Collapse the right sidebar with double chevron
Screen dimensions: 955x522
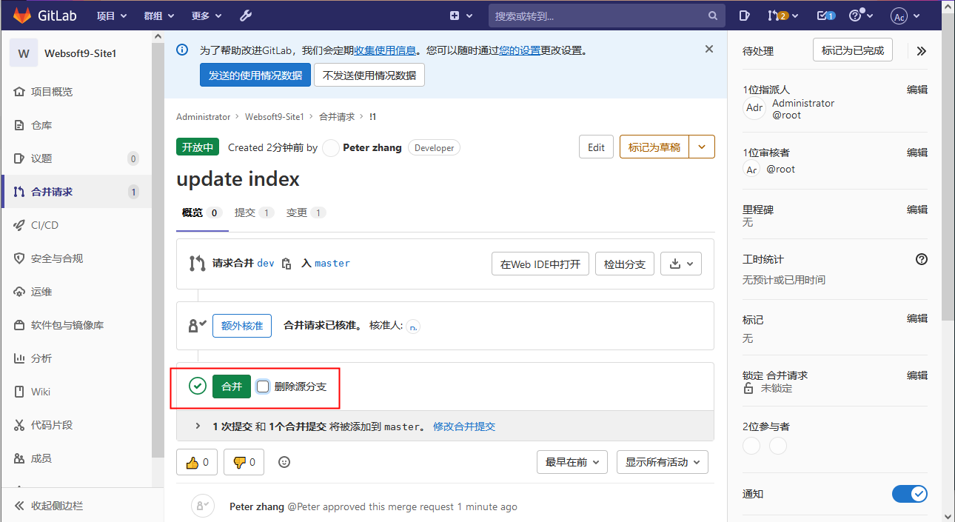[x=921, y=51]
